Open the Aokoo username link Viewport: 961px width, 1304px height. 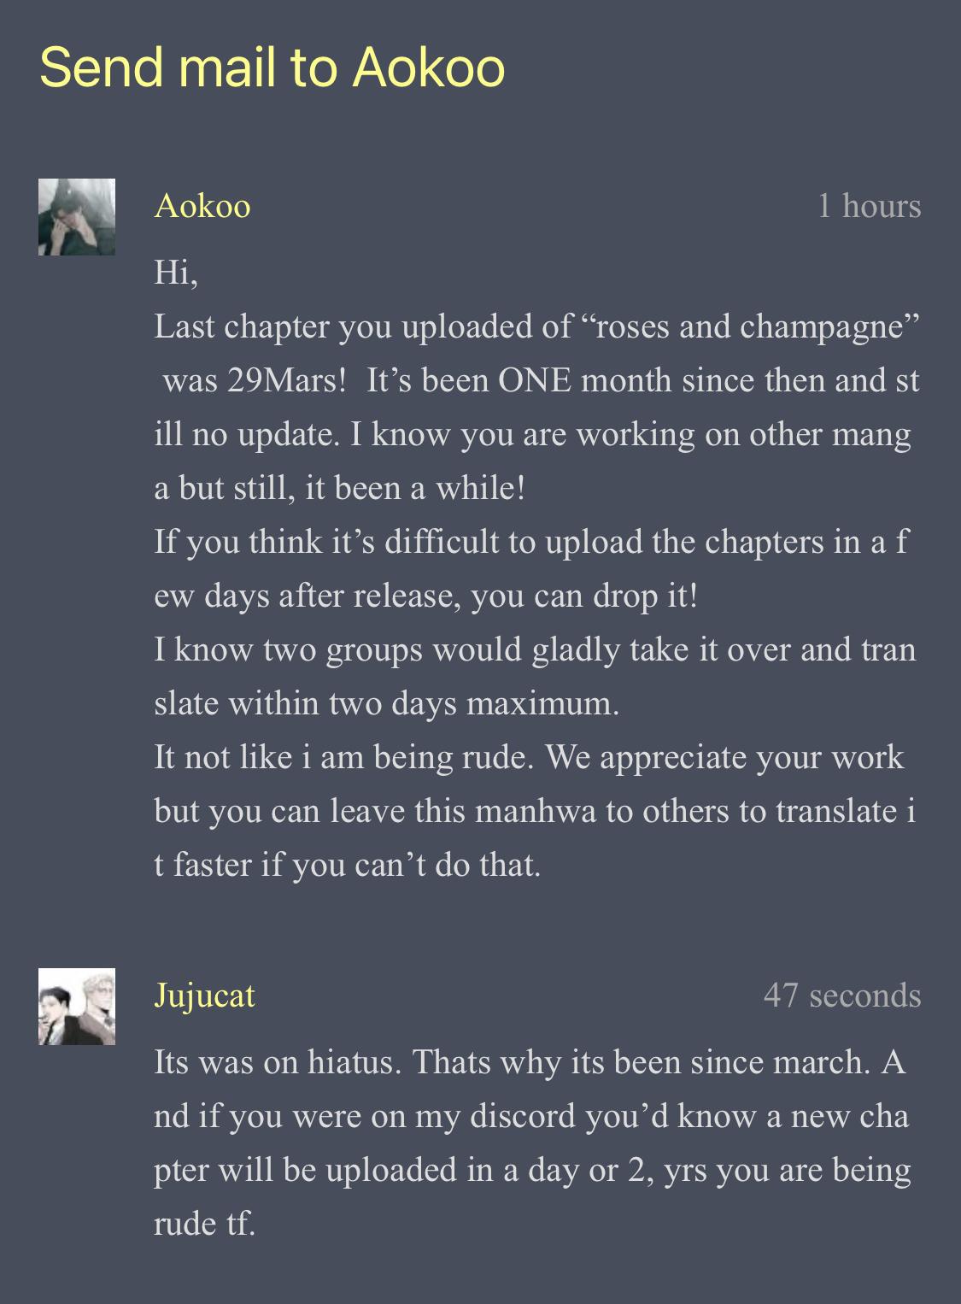(x=202, y=206)
